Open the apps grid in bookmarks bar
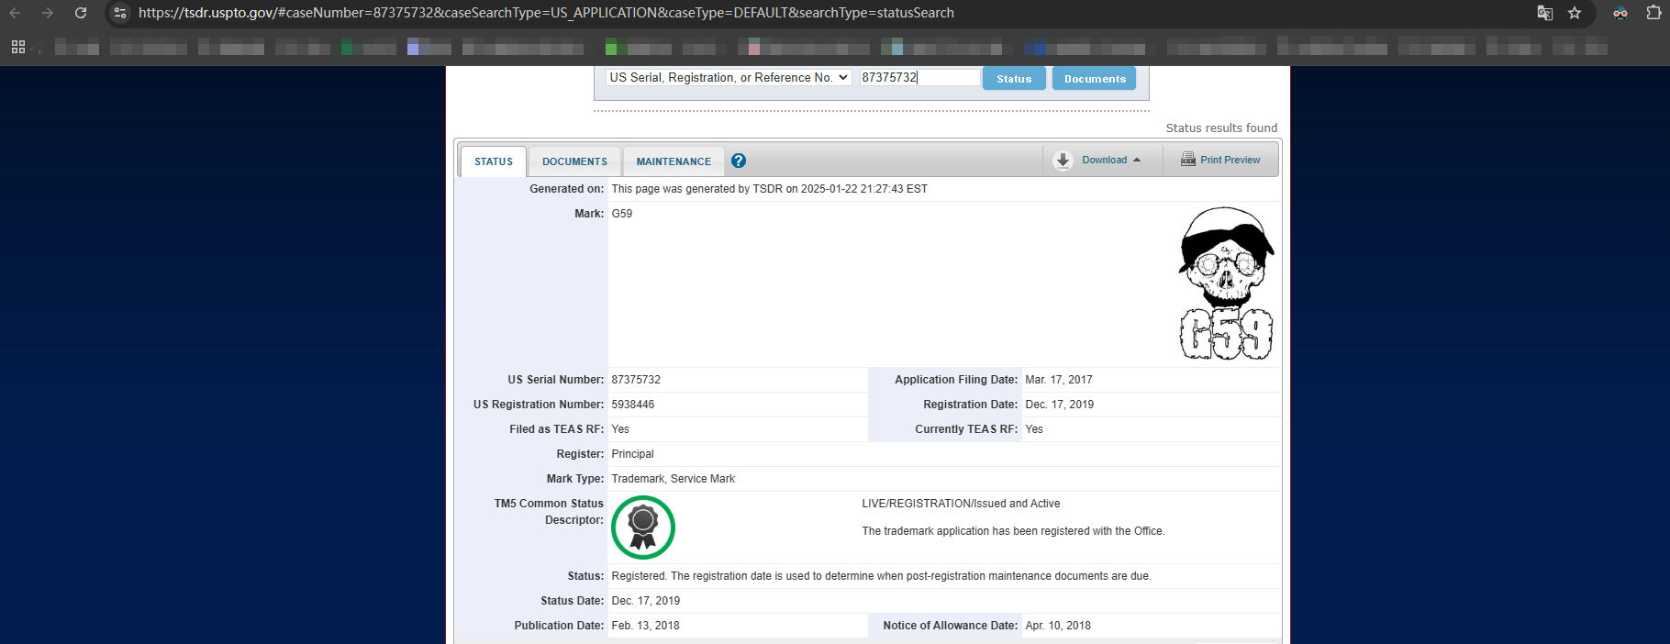1670x644 pixels. coord(17,47)
